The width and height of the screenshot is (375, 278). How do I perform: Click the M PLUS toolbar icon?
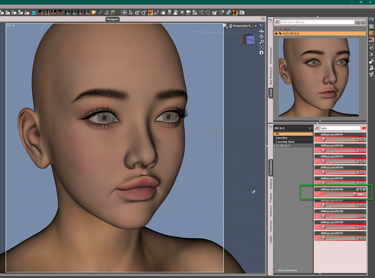(x=106, y=13)
